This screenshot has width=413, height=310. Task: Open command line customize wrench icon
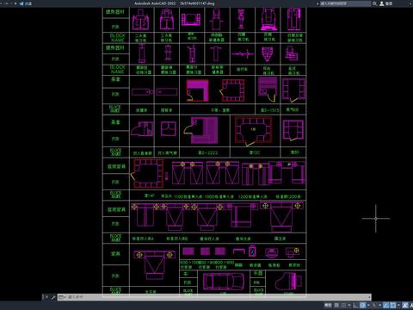[x=53, y=297]
